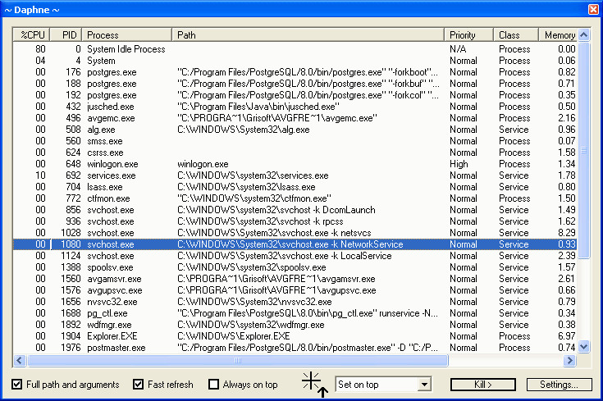
Task: Click the High priority cell for winlogon.exe
Action: click(x=459, y=164)
